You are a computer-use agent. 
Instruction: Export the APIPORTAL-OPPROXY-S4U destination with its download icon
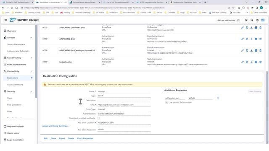tap(251, 28)
